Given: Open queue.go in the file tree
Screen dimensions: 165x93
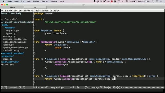Looking at the screenshot, I should [x=9, y=45].
